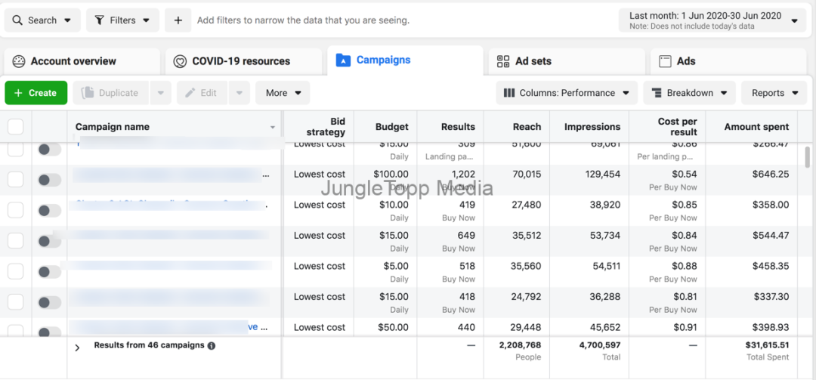Expand the results summary row chevron
The height and width of the screenshot is (380, 816).
(77, 348)
